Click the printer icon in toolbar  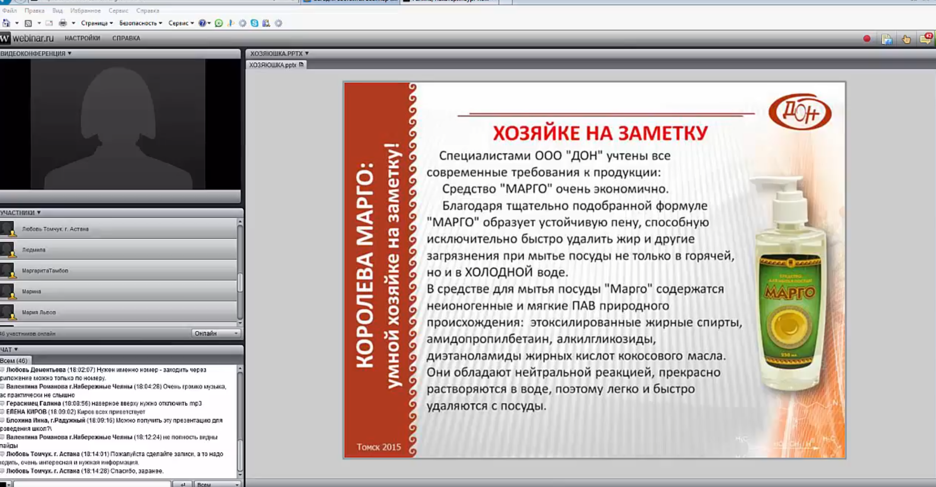tap(63, 23)
